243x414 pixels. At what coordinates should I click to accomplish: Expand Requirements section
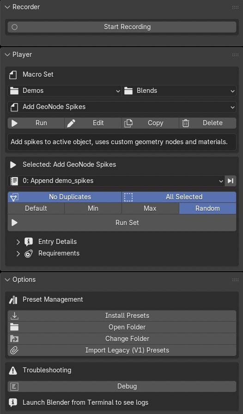[18, 254]
